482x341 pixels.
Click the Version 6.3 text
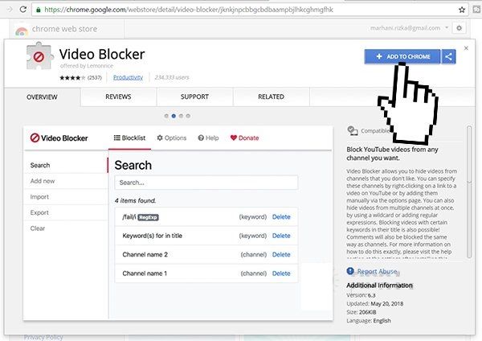pos(361,295)
